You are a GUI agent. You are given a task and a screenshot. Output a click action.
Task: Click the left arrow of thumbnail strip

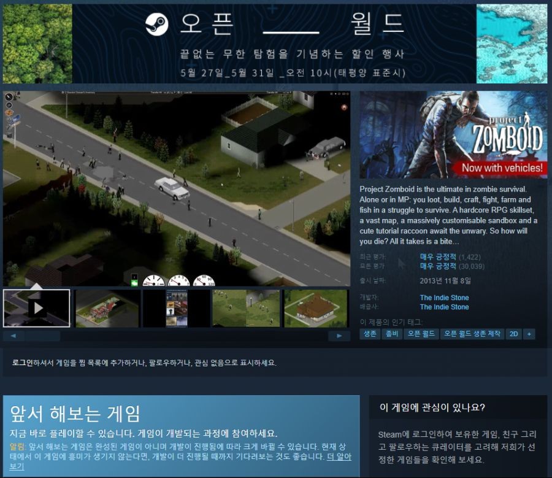pos(13,336)
